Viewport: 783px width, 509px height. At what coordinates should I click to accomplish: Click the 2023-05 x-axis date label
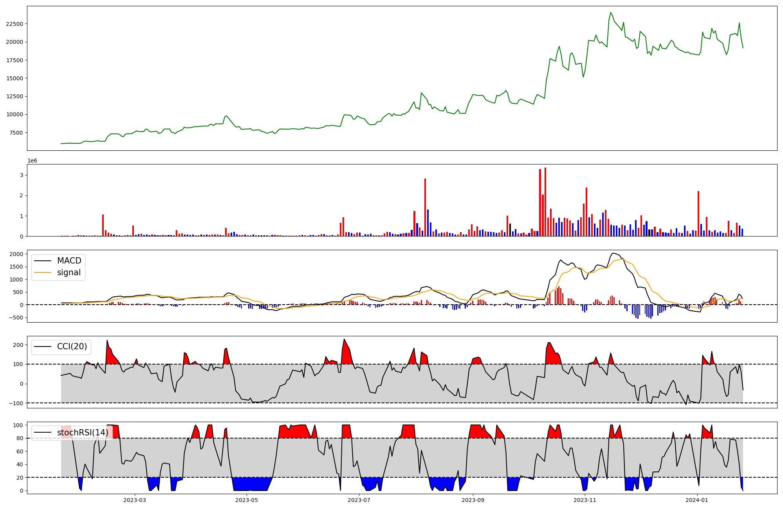(247, 500)
